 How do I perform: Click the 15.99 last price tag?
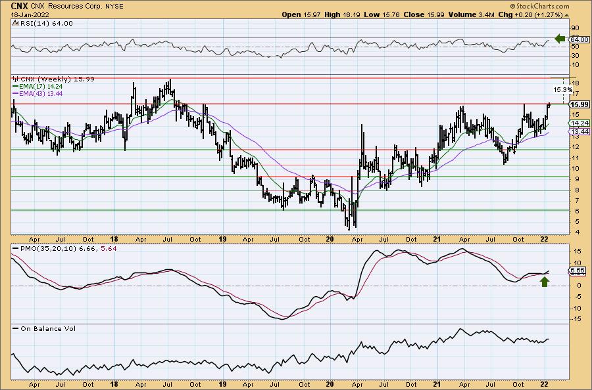[x=580, y=105]
